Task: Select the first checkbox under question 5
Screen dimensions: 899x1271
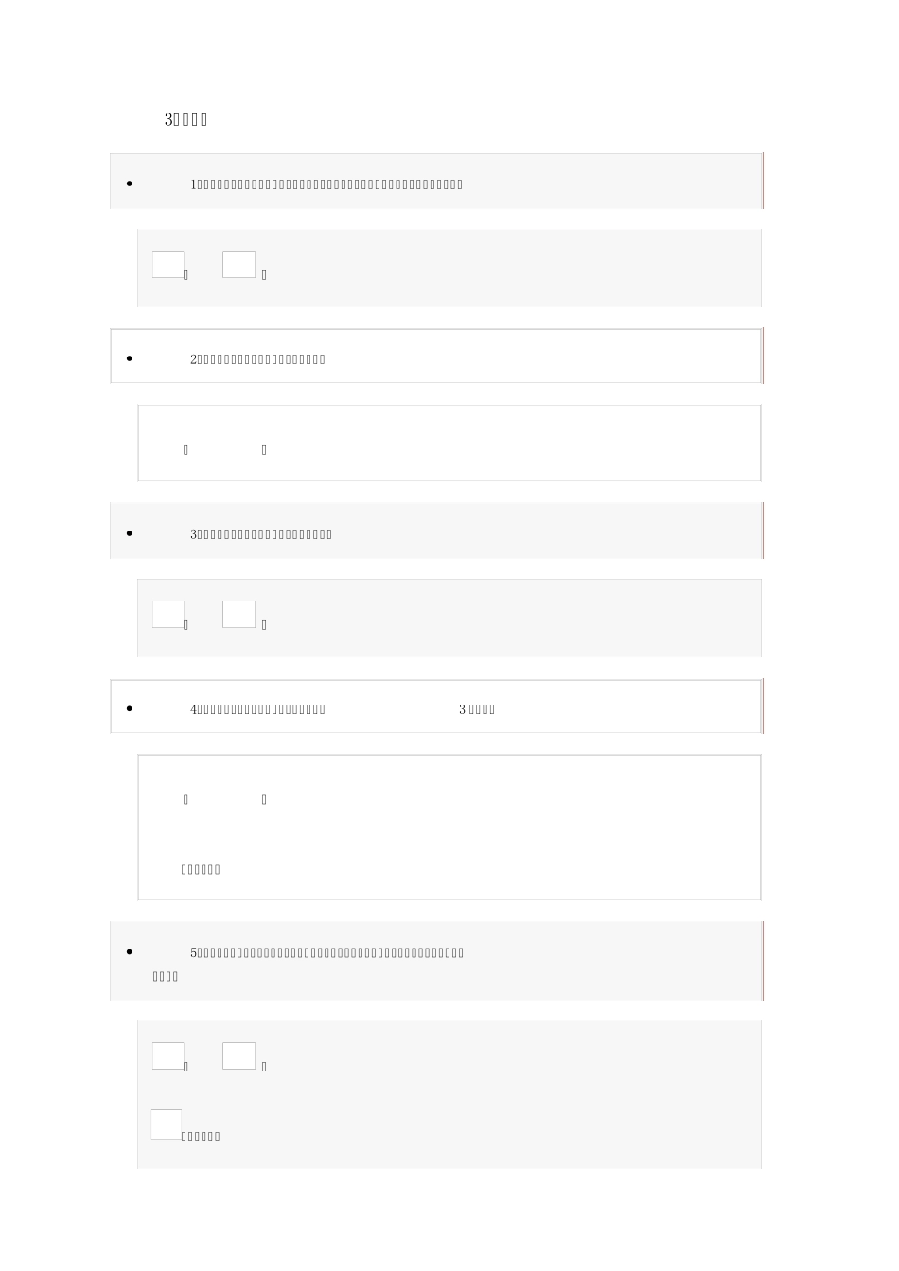Action: click(168, 1055)
